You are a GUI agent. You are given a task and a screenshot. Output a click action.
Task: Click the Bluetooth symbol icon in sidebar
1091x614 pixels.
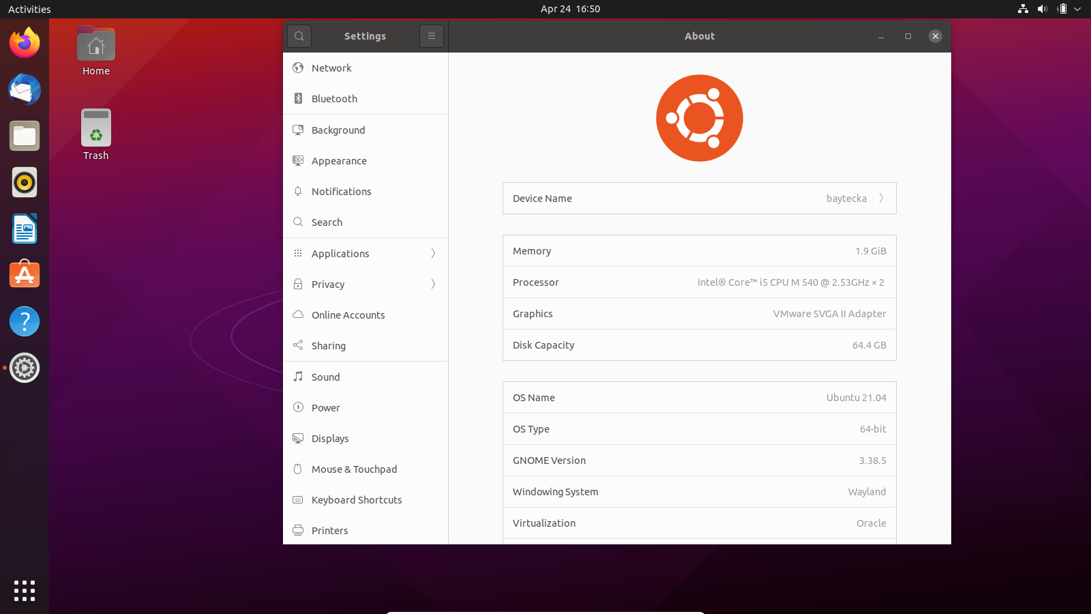pos(298,98)
